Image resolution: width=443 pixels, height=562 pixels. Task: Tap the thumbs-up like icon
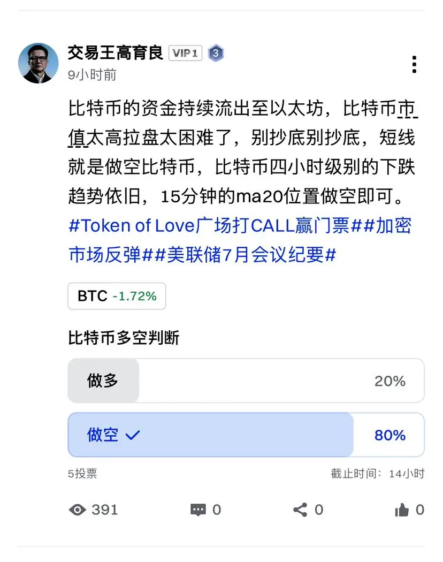pyautogui.click(x=402, y=510)
